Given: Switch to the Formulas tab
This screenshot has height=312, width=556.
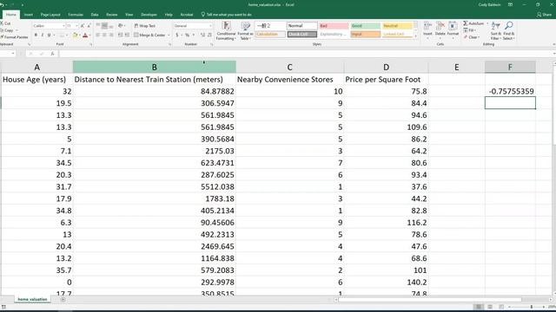Looking at the screenshot, I should (x=76, y=15).
